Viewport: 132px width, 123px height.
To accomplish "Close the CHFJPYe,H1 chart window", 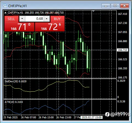I will tap(125, 6).
